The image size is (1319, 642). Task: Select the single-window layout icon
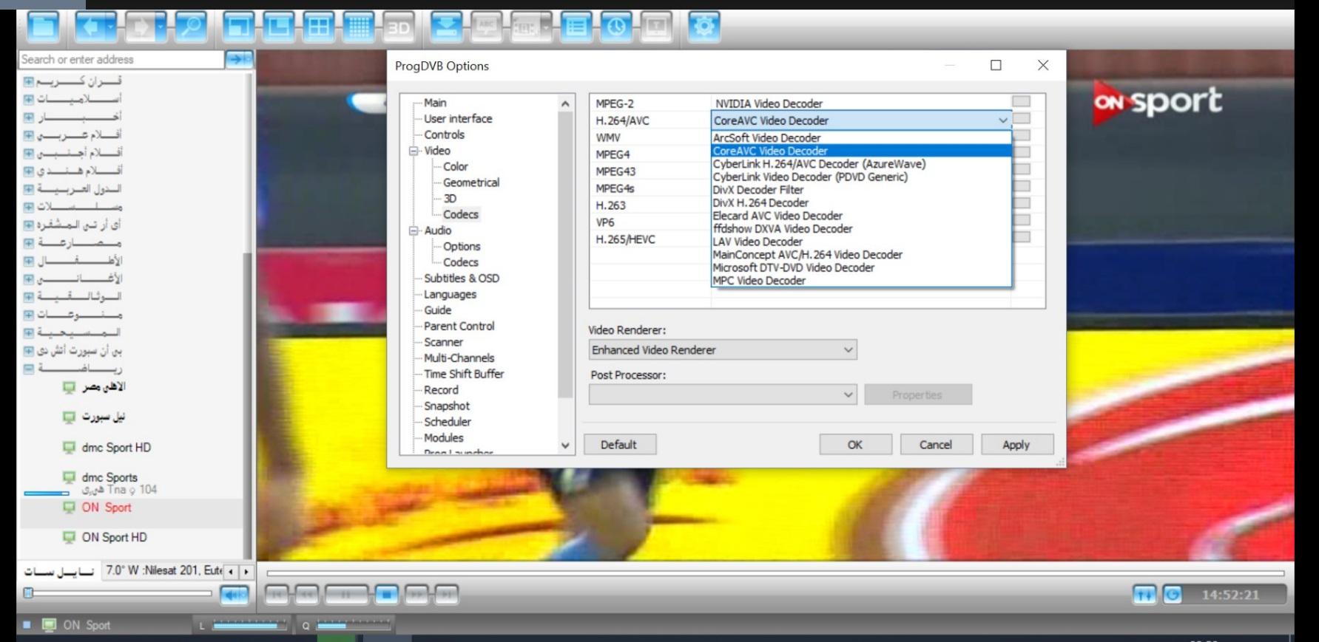238,27
